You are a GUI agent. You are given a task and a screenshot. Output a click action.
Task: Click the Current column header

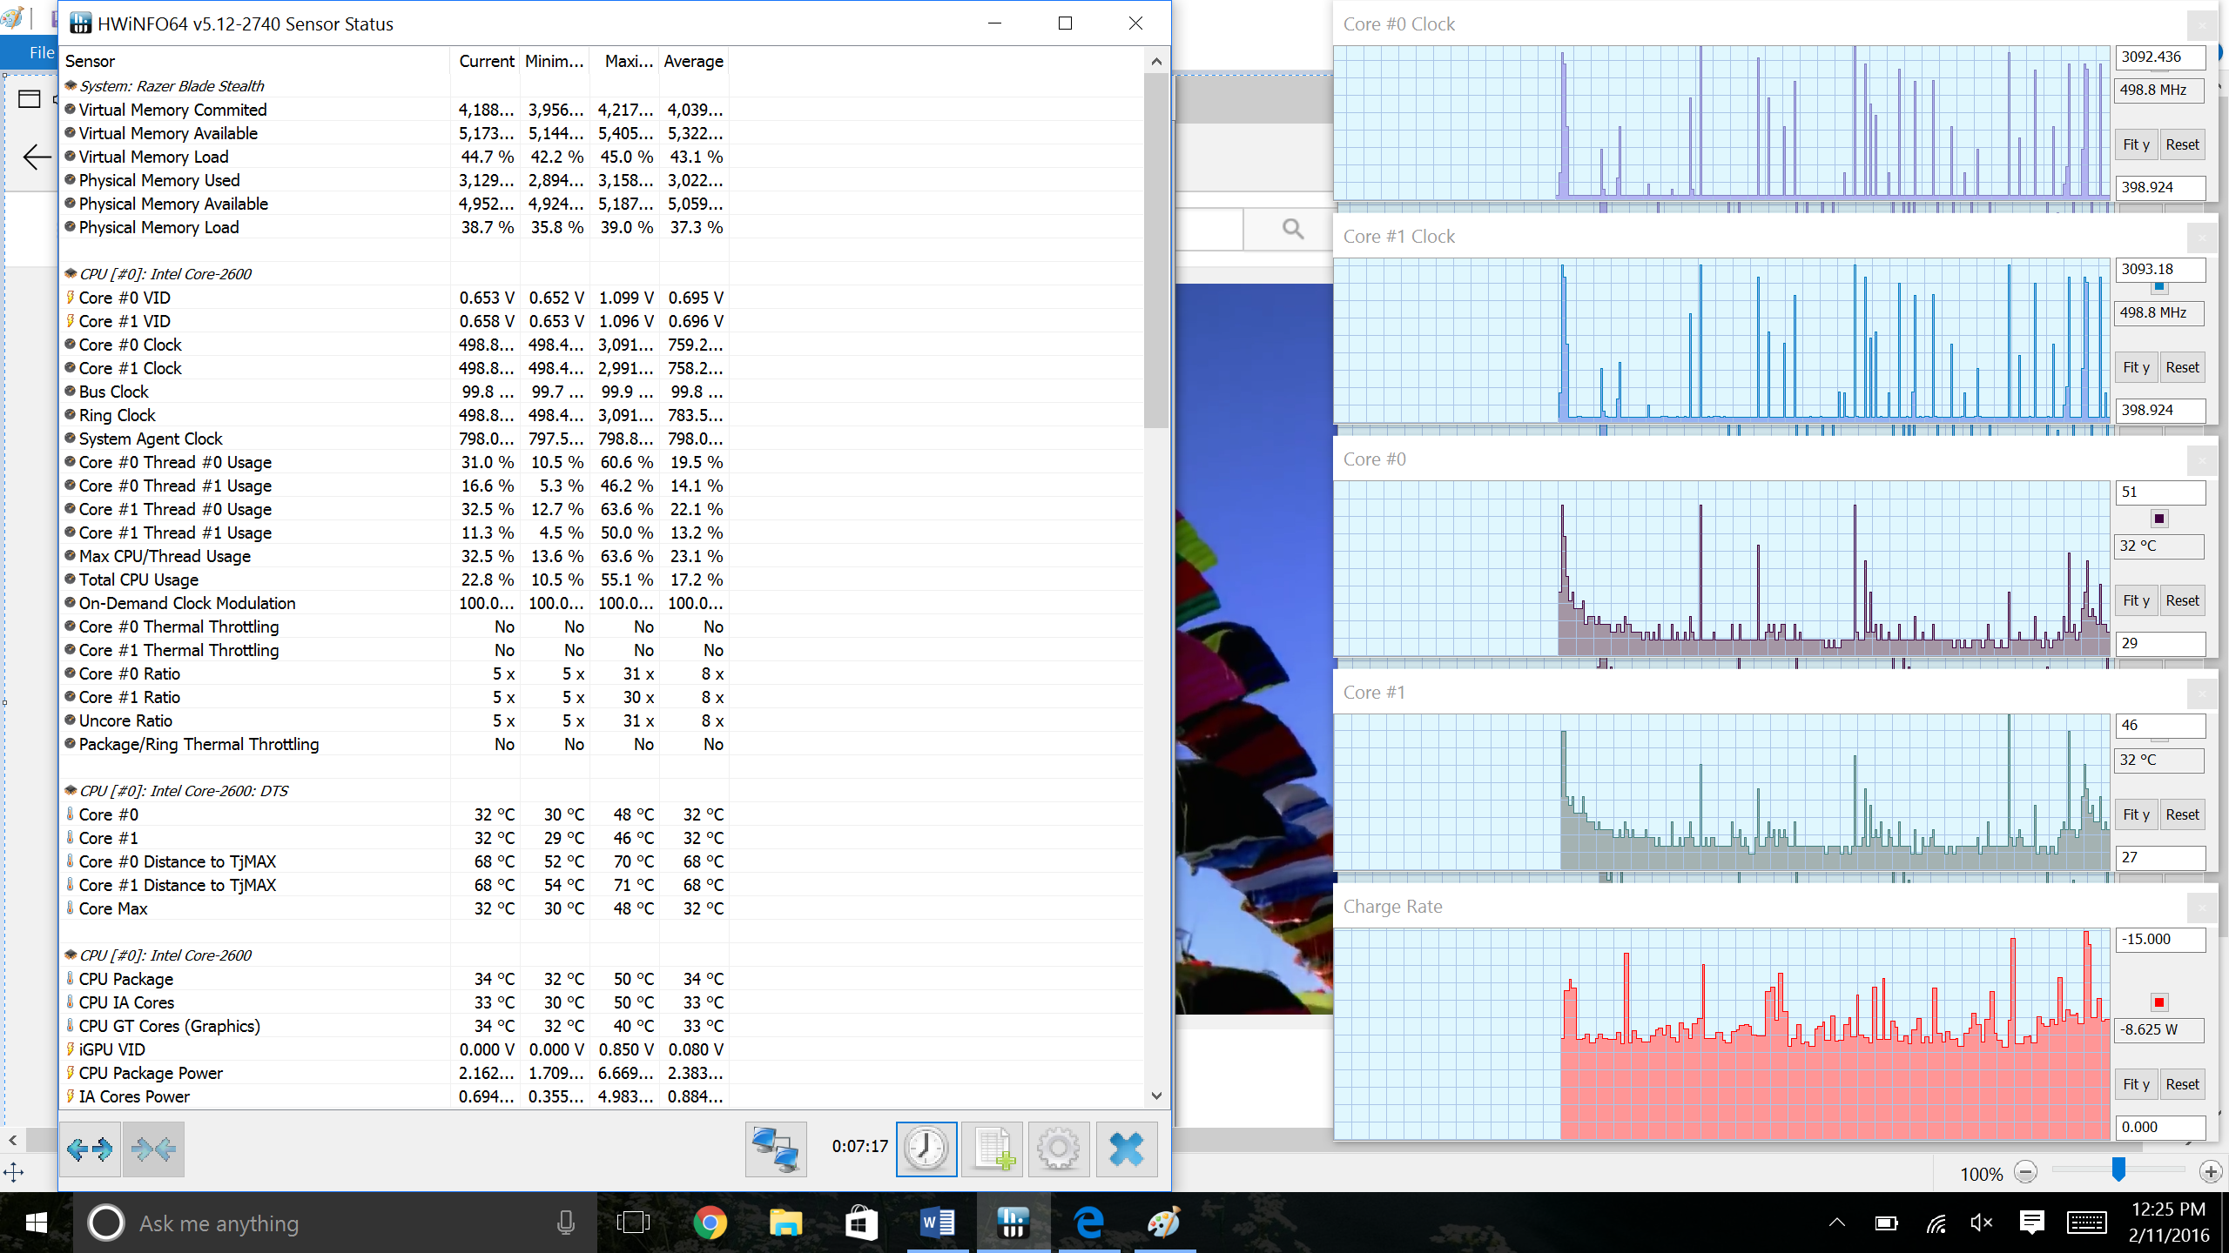[486, 61]
